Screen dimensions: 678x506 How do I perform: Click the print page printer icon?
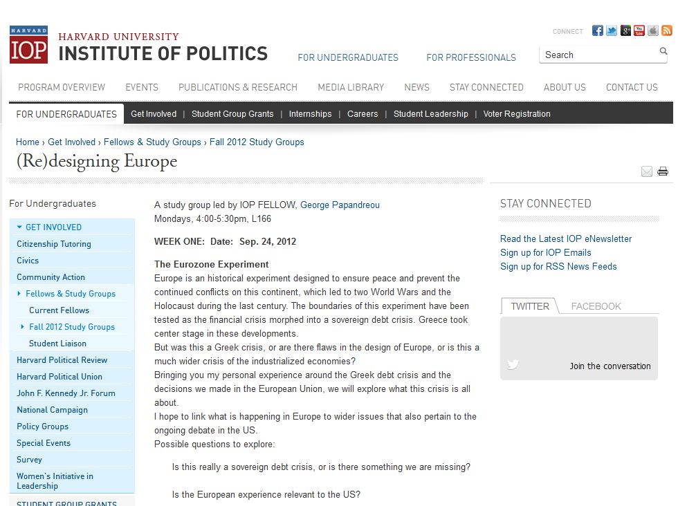pyautogui.click(x=663, y=171)
